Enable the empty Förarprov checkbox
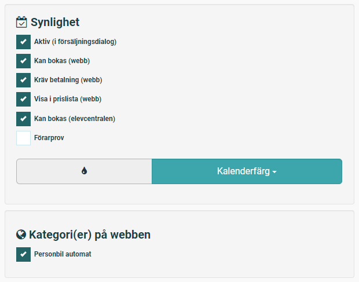 pyautogui.click(x=23, y=138)
